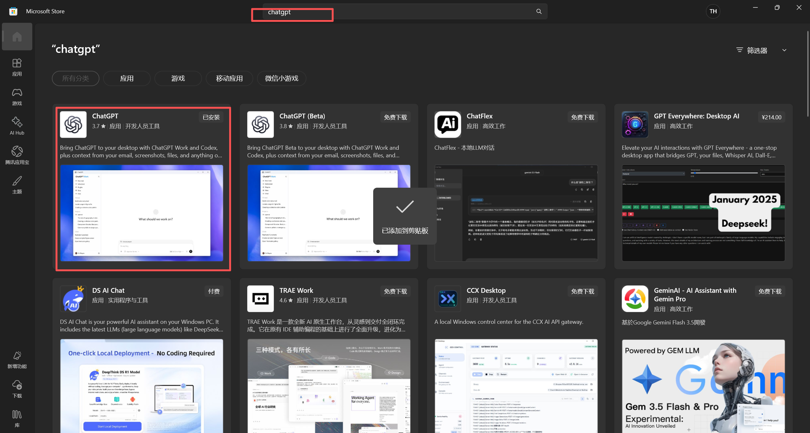This screenshot has height=433, width=810.
Task: Click the ChatFlex Ai app icon
Action: (448, 124)
